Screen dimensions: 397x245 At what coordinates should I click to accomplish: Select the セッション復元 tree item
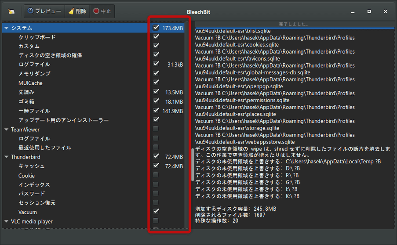pyautogui.click(x=37, y=203)
